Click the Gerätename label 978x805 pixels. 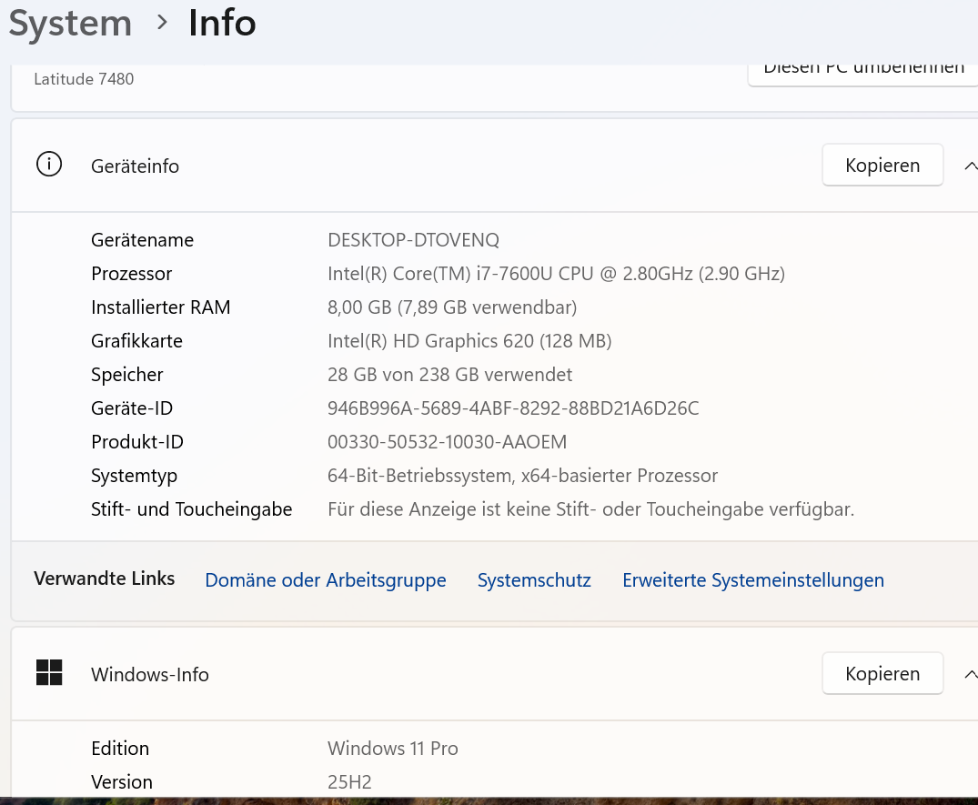[x=142, y=240]
